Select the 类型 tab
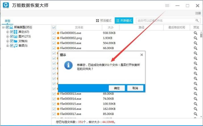The width and height of the screenshot is (203, 126). pyautogui.click(x=8, y=21)
